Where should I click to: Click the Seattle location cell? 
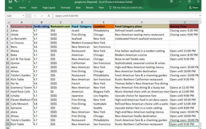[x=104, y=108]
